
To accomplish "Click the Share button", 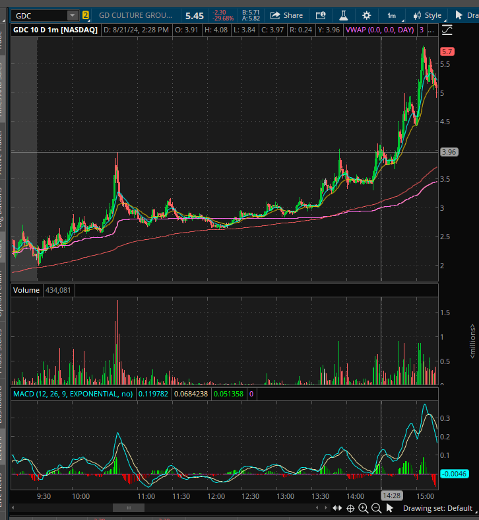I will 286,16.
